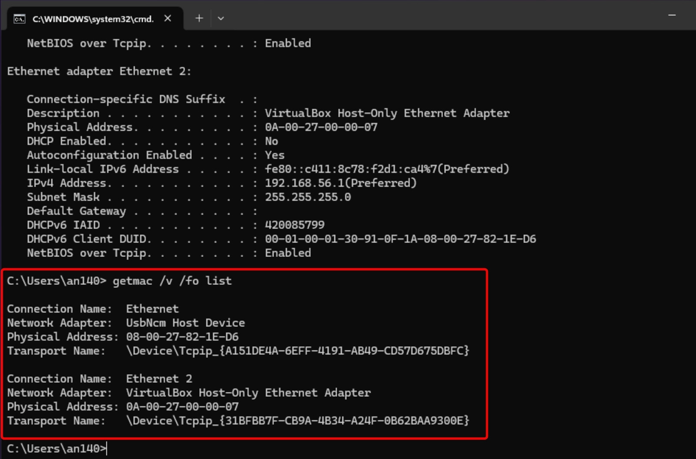Click the "getmac /v /fo list" command text
Screen dimensions: 696x459
pos(172,281)
